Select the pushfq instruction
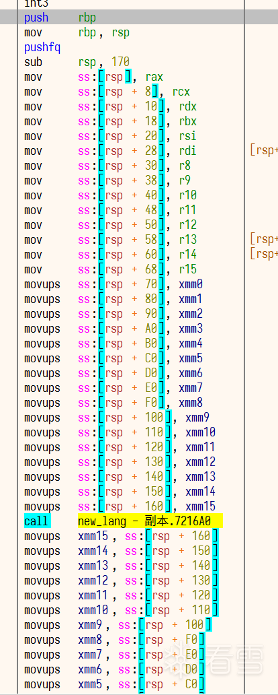This screenshot has height=695, width=278. 42,47
